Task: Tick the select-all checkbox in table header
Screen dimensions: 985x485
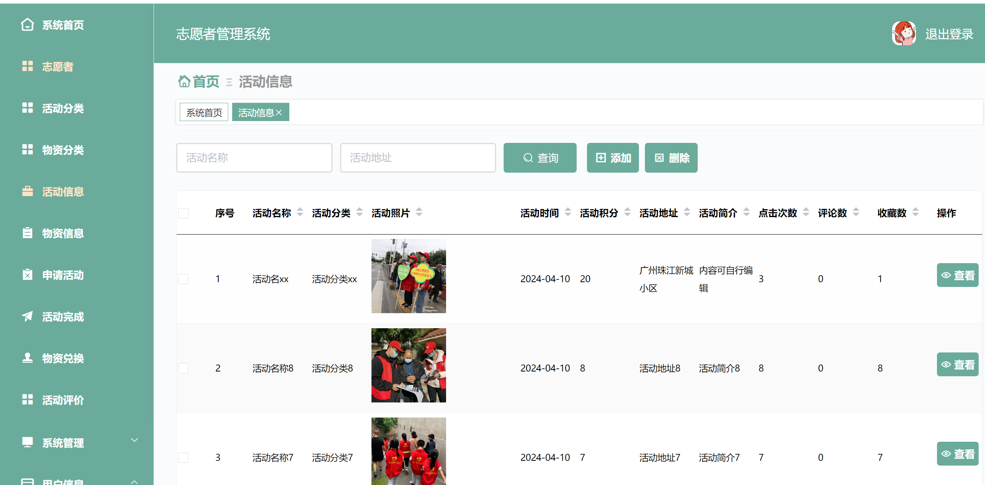Action: pos(183,213)
